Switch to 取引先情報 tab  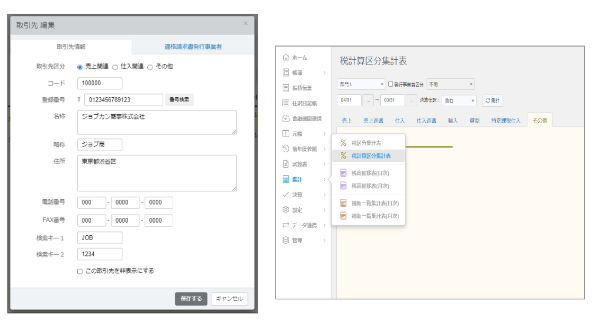71,47
